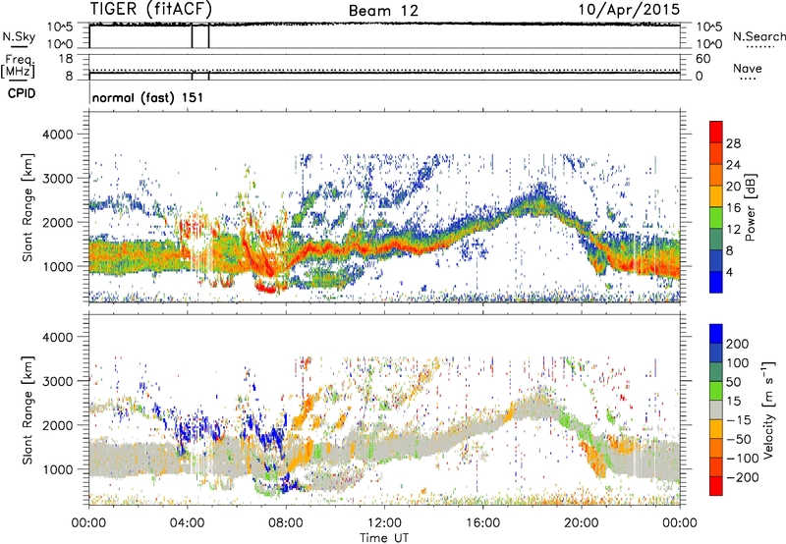Click the TIGER (fitACF) plot title
The width and height of the screenshot is (786, 544).
(151, 9)
